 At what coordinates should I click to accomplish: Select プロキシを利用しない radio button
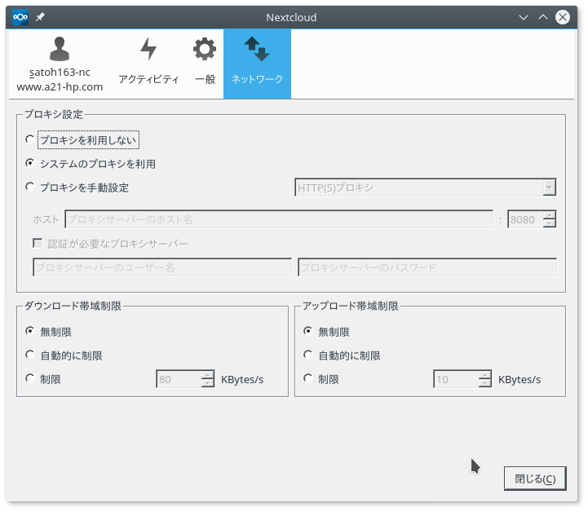30,139
